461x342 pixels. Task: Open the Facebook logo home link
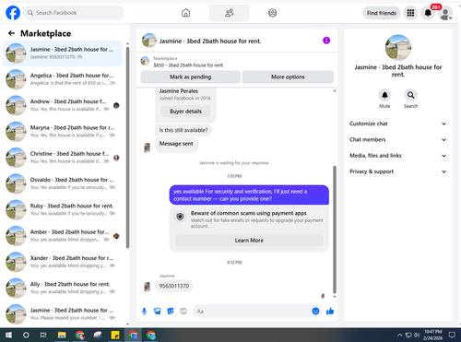13,13
